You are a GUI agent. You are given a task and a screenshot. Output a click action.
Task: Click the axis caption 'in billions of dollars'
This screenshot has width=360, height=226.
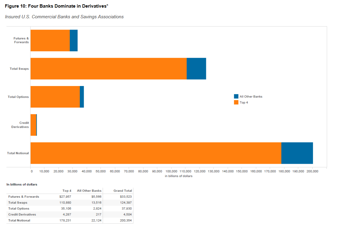178,176
